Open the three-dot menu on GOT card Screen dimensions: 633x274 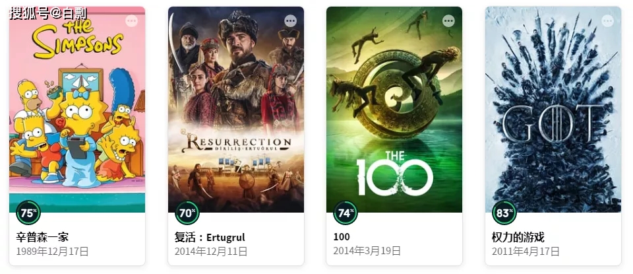point(607,20)
